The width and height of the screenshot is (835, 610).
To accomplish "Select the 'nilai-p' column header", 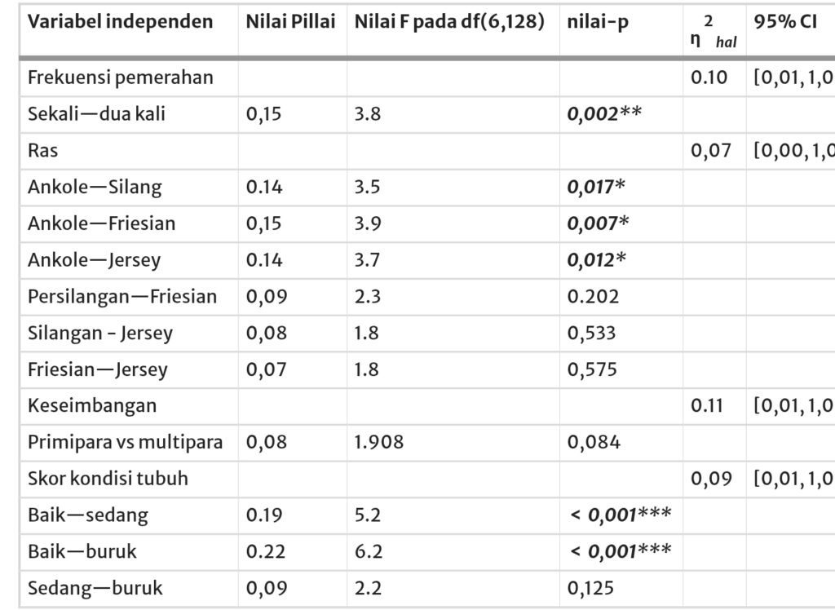I will (x=593, y=22).
